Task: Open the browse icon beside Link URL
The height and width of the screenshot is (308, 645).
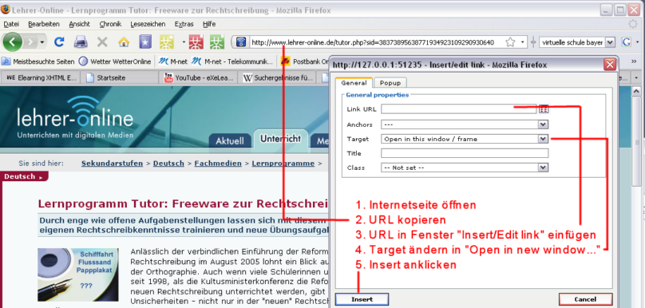Action: [x=544, y=109]
